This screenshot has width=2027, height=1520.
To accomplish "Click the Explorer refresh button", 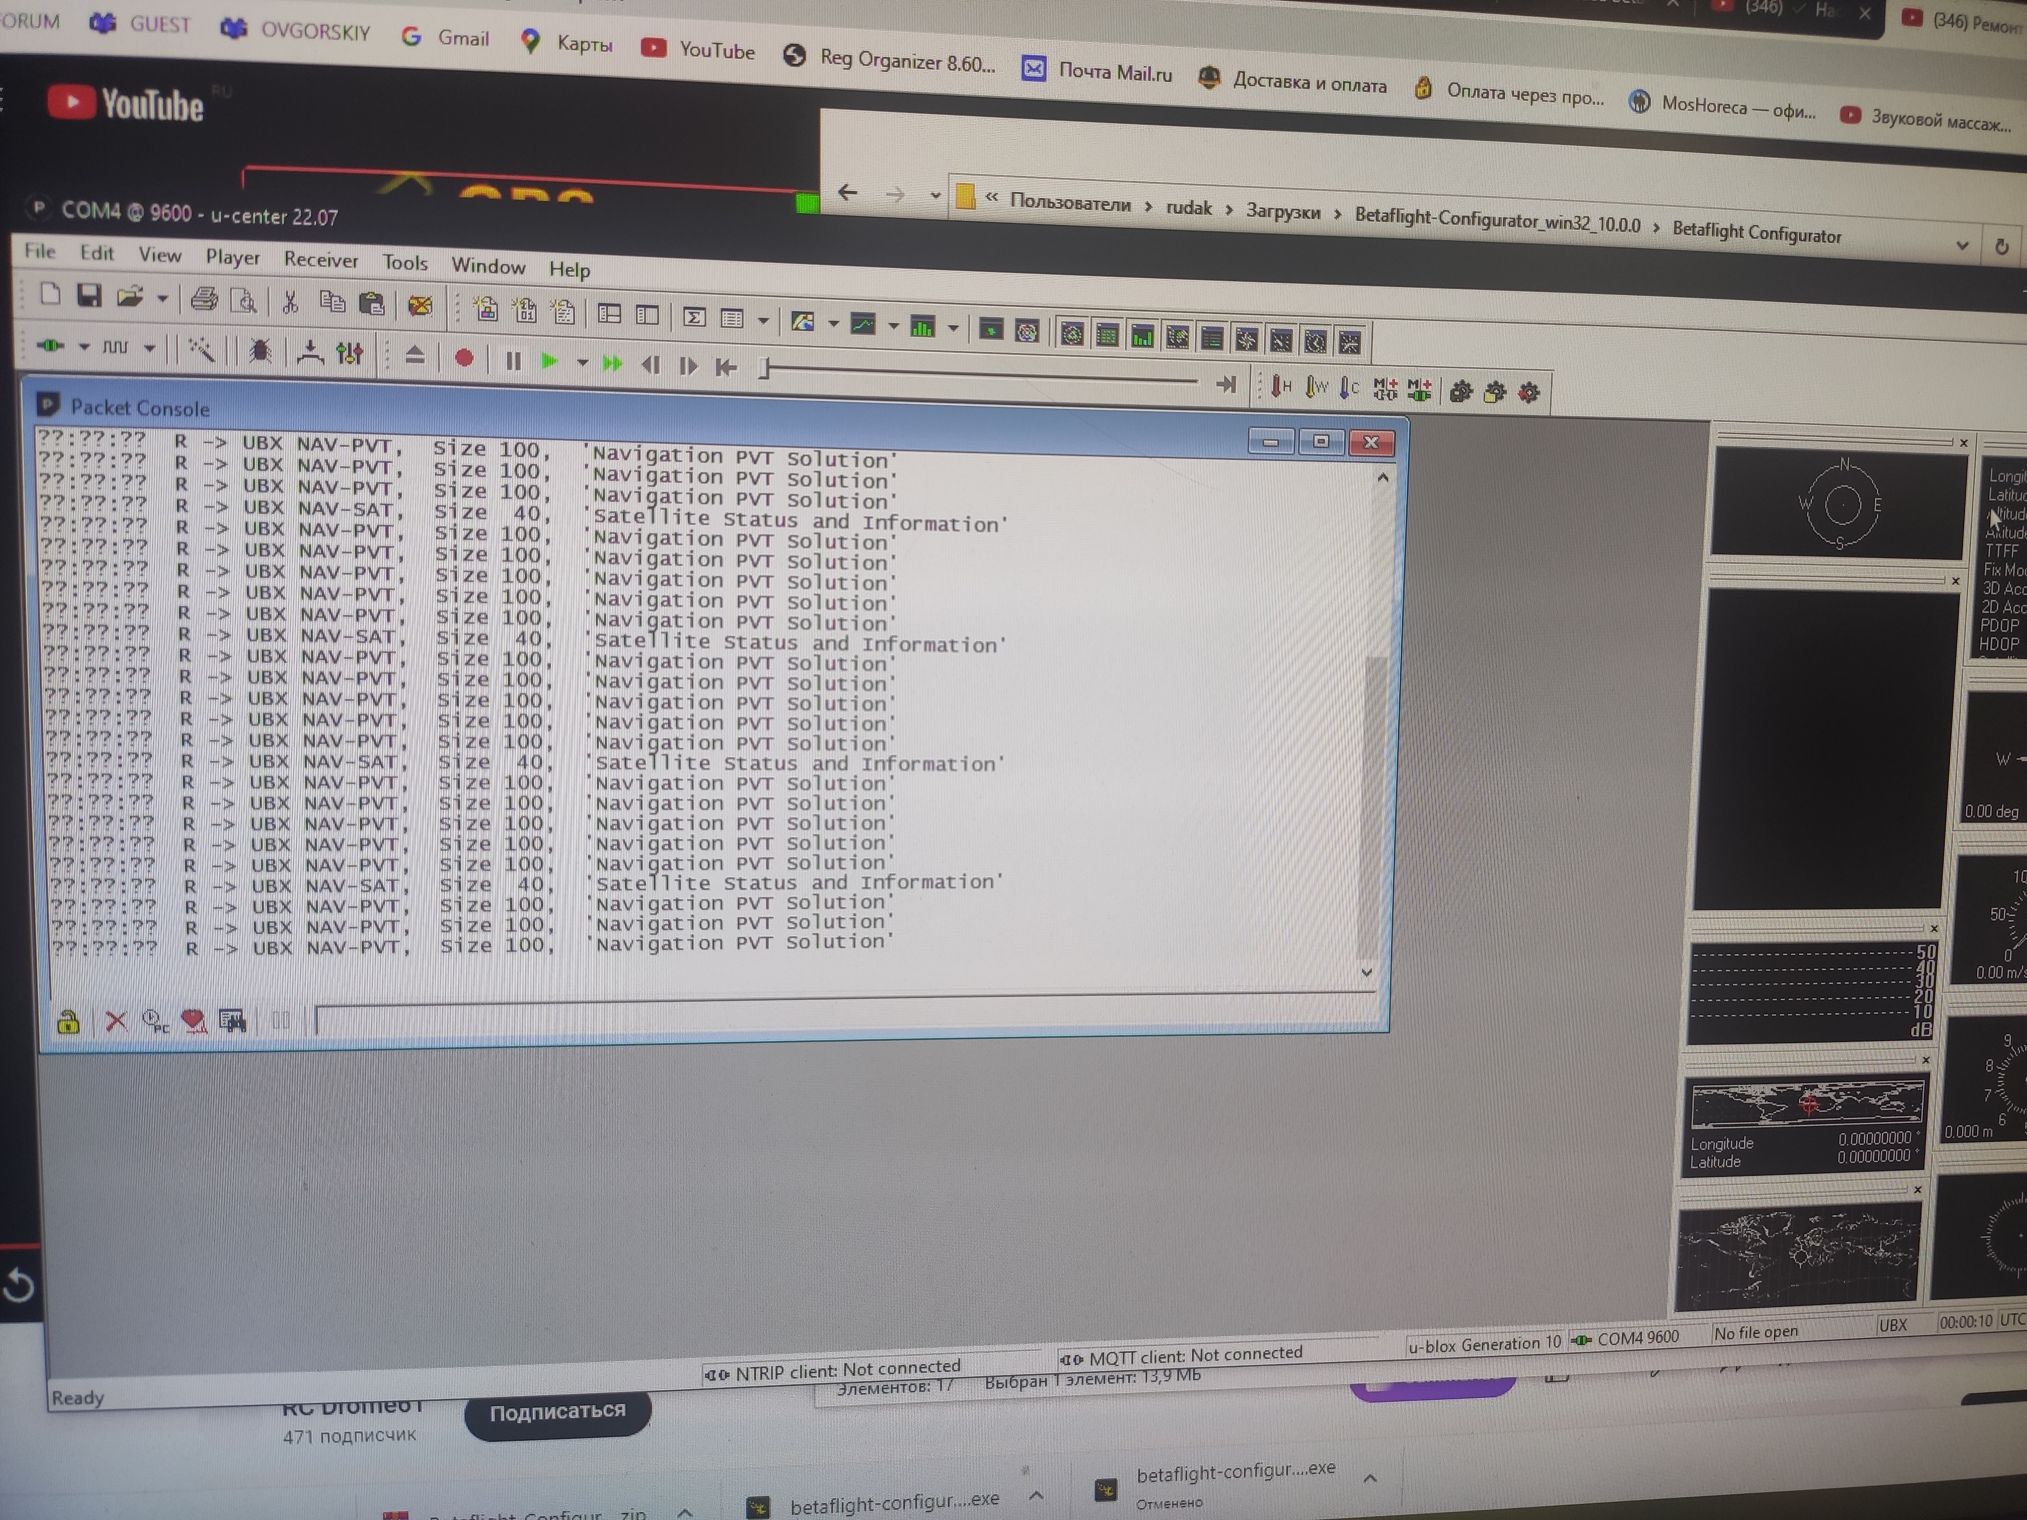I will tap(2001, 246).
